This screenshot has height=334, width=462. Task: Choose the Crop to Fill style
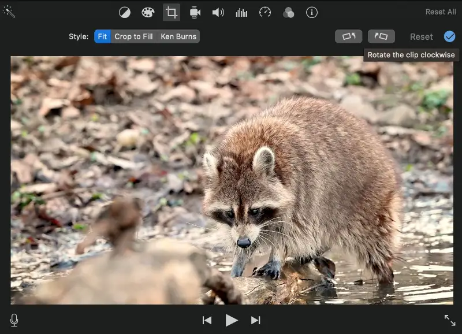pyautogui.click(x=133, y=36)
